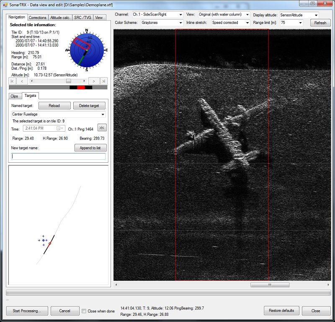Click the center-on-target button beside Ping:1464
Viewport: 335px width, 322px height.
[101, 128]
